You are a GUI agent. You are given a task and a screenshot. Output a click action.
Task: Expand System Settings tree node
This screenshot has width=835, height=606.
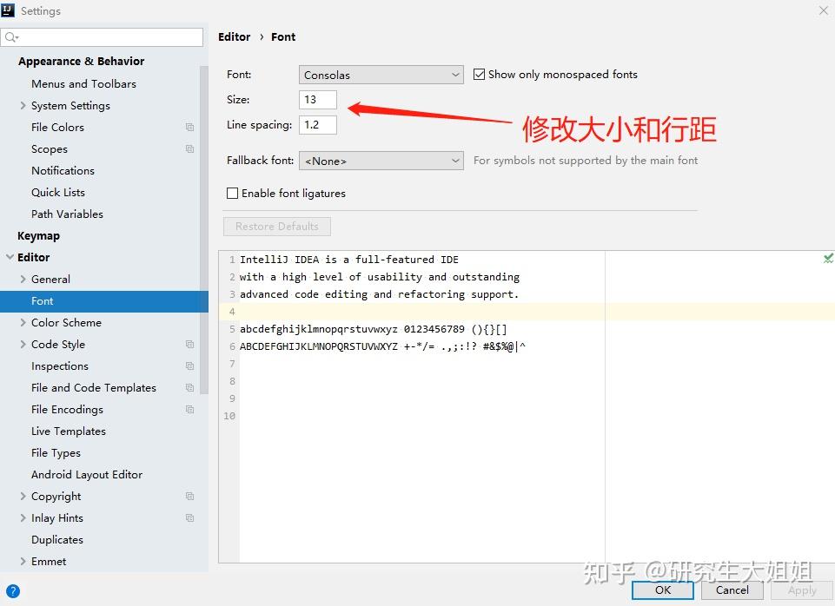[23, 105]
